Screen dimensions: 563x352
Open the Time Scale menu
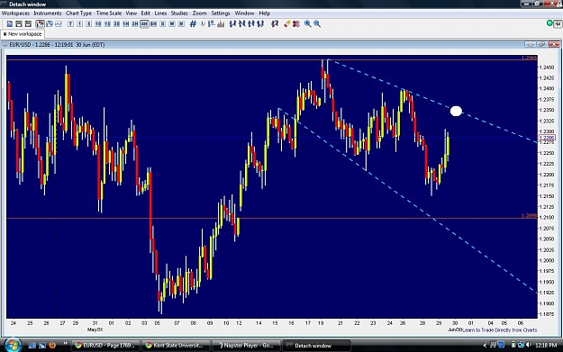[109, 14]
